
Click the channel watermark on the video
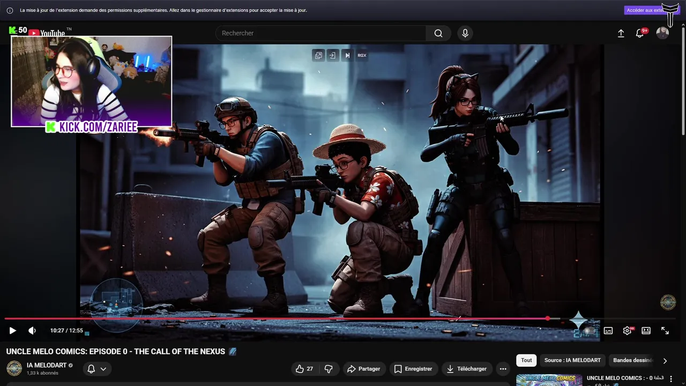(x=668, y=302)
